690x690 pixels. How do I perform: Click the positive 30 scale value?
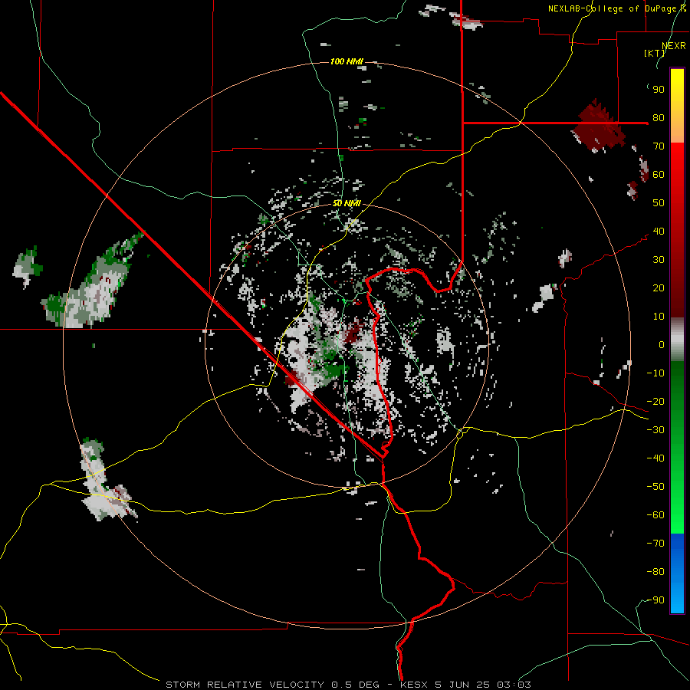(659, 260)
